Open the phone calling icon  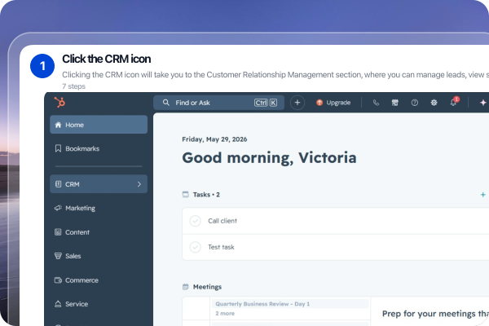coord(376,103)
